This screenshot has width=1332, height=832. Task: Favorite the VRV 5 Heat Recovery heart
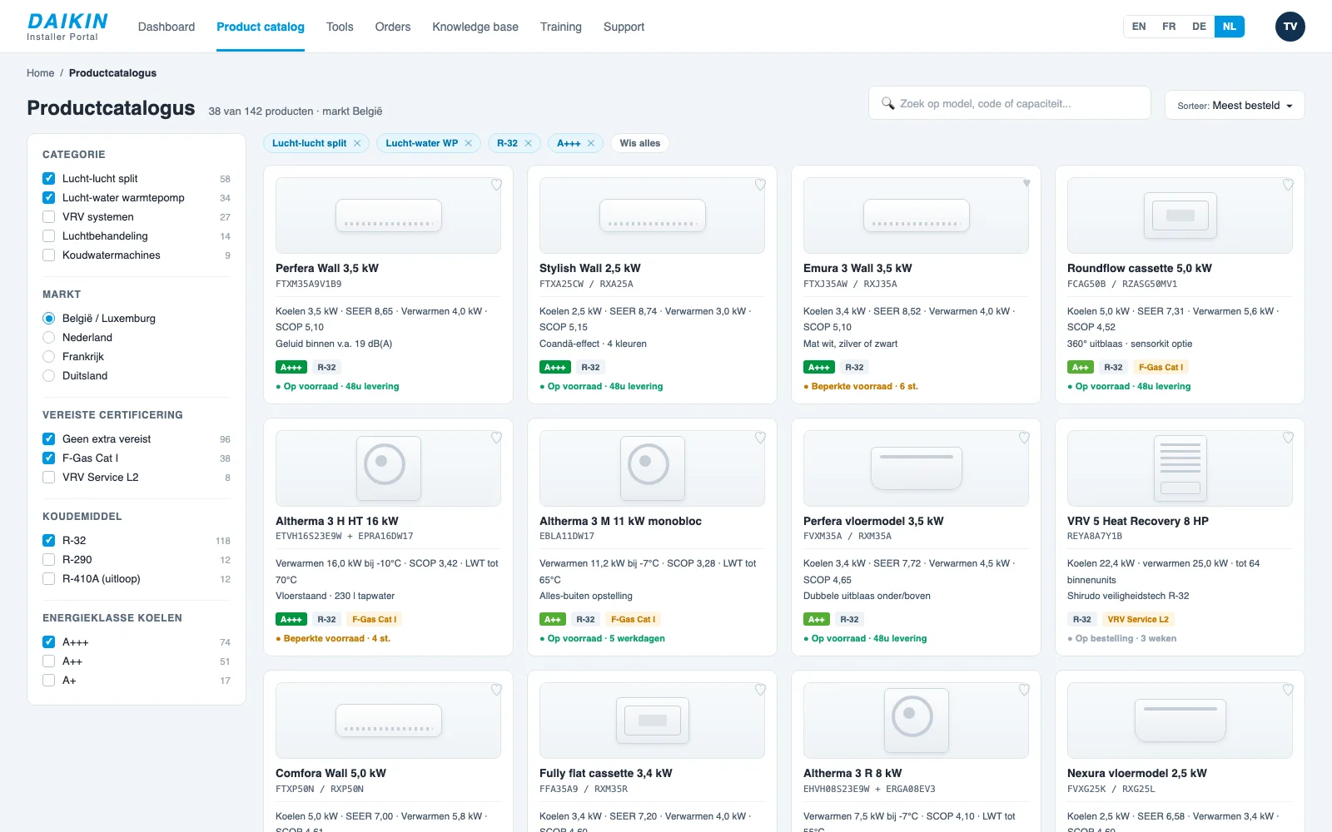point(1288,438)
